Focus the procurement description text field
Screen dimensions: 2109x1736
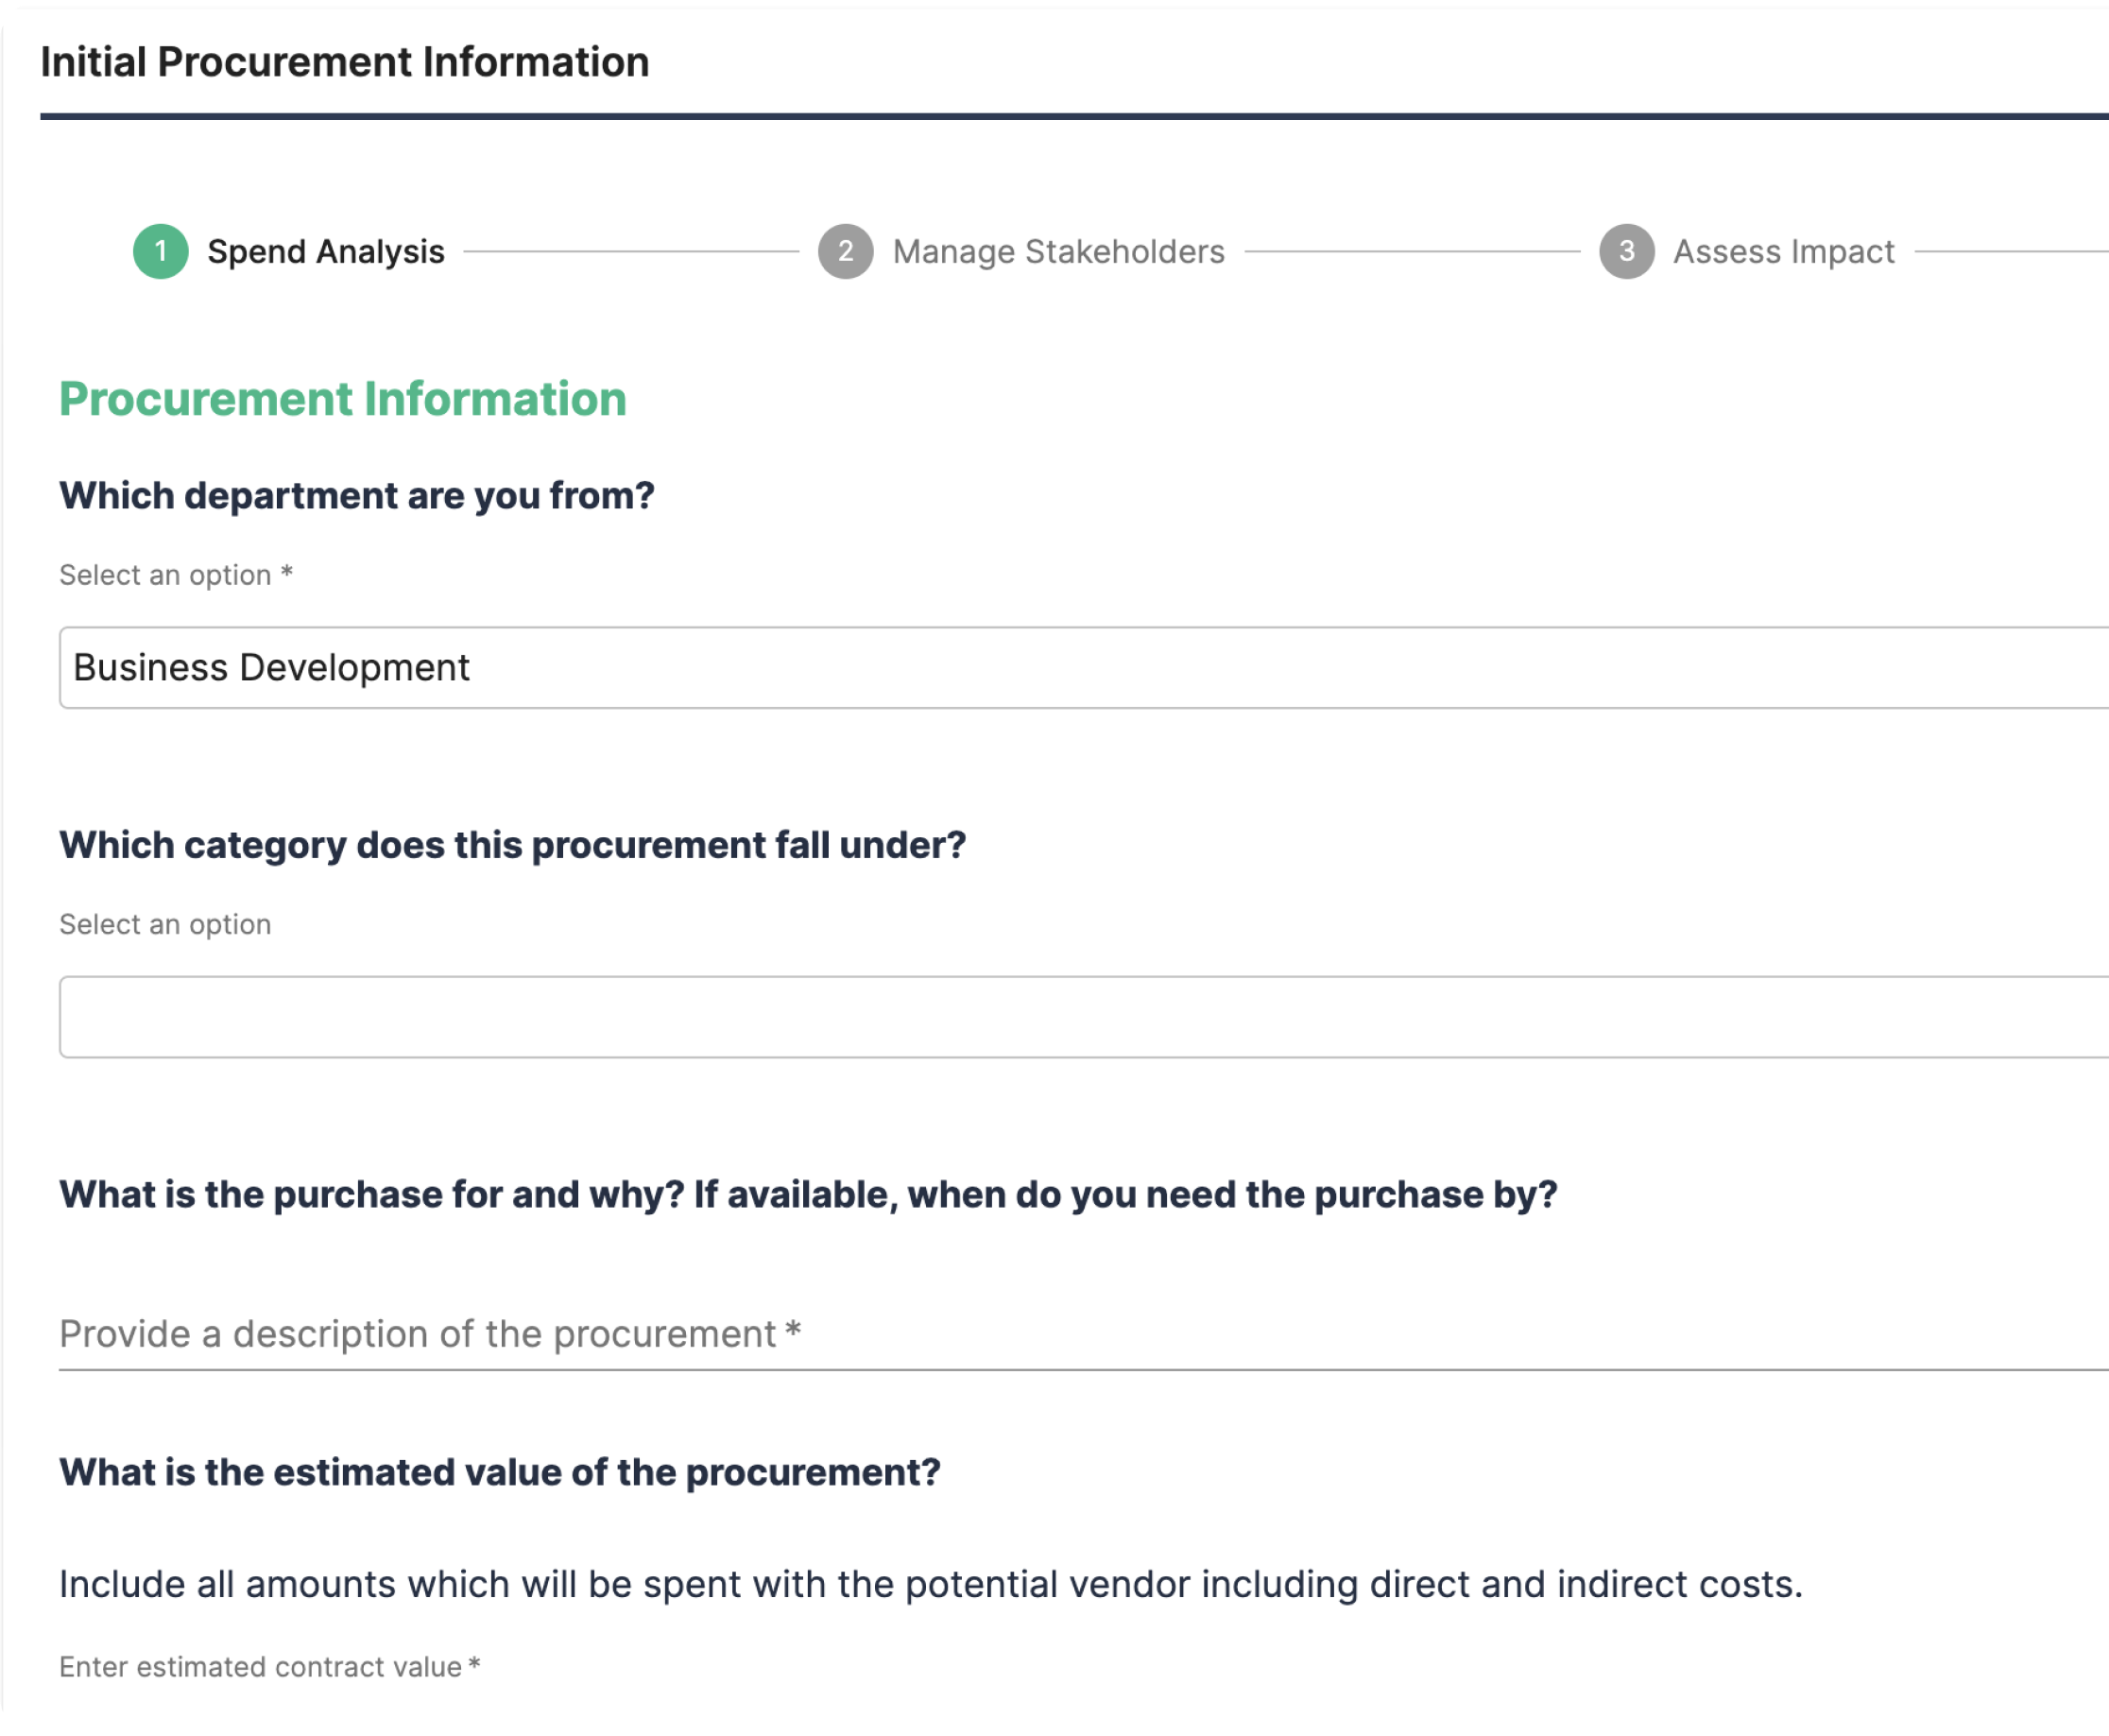[1080, 1335]
